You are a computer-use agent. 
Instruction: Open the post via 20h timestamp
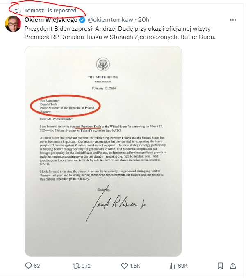click(x=143, y=20)
